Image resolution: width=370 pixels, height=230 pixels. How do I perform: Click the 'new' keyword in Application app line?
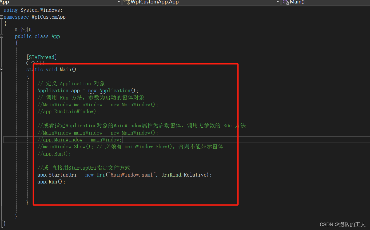tap(92, 90)
